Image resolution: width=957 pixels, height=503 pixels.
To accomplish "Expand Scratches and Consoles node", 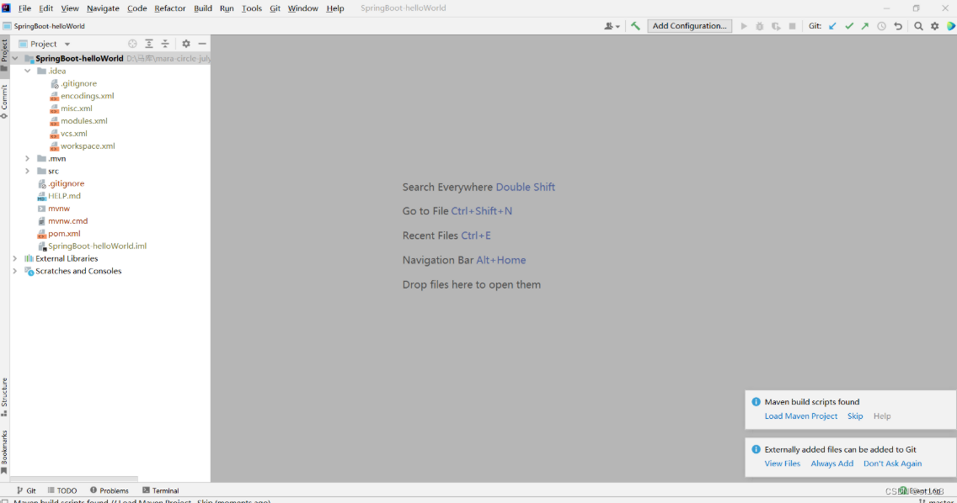I will 15,271.
